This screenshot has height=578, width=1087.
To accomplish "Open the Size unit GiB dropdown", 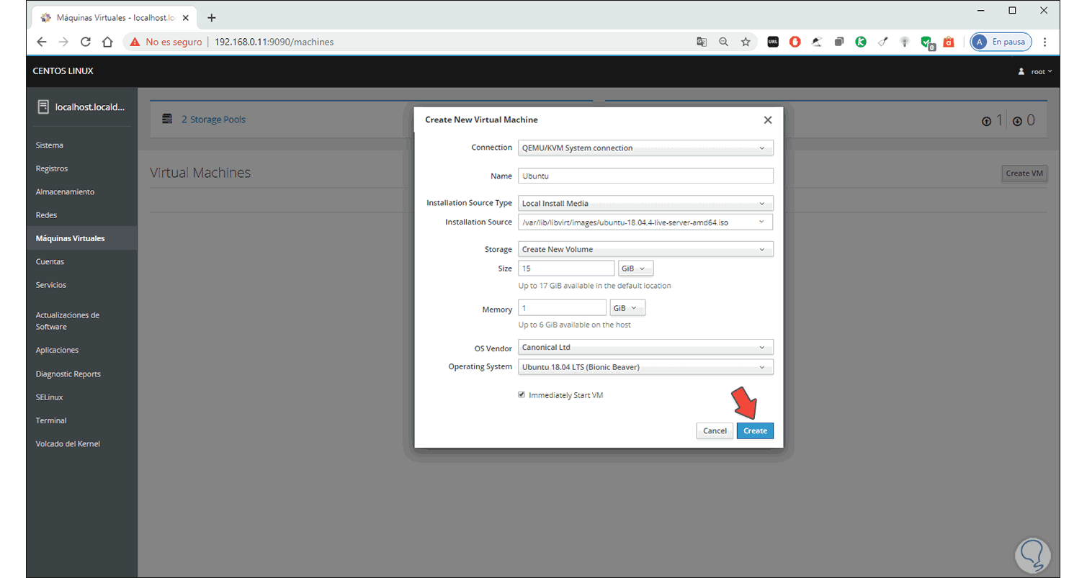I will [635, 268].
